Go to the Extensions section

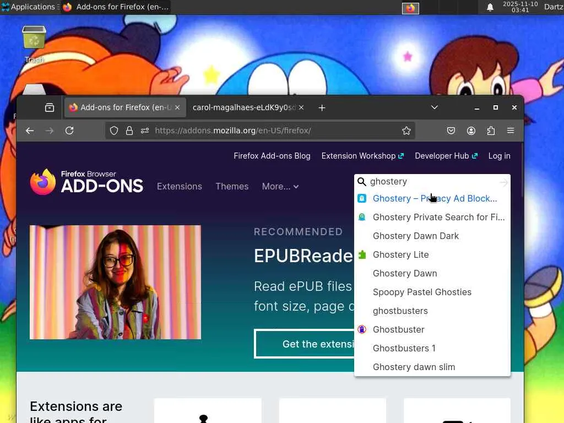[180, 186]
